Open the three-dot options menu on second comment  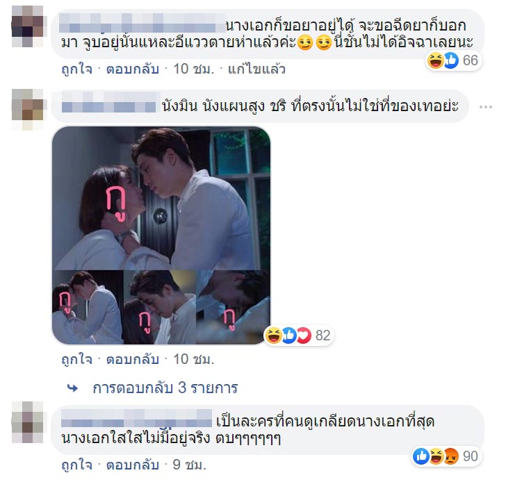pos(486,107)
